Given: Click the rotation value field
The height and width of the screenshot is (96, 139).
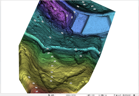Looking at the screenshot, I should click(109, 95).
